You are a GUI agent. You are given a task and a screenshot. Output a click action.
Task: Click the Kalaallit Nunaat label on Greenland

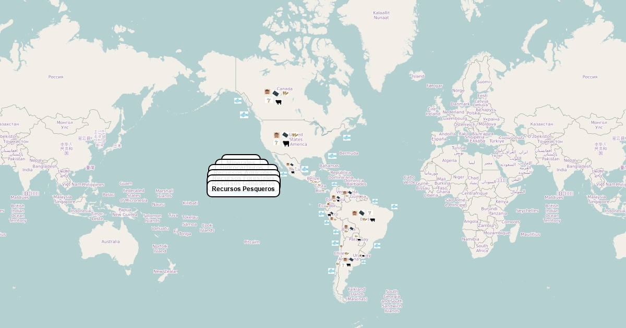click(x=381, y=15)
